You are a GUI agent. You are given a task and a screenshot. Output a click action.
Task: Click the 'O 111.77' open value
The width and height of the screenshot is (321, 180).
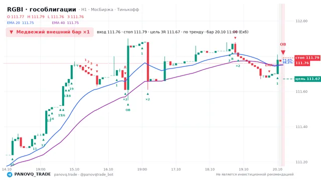point(16,16)
